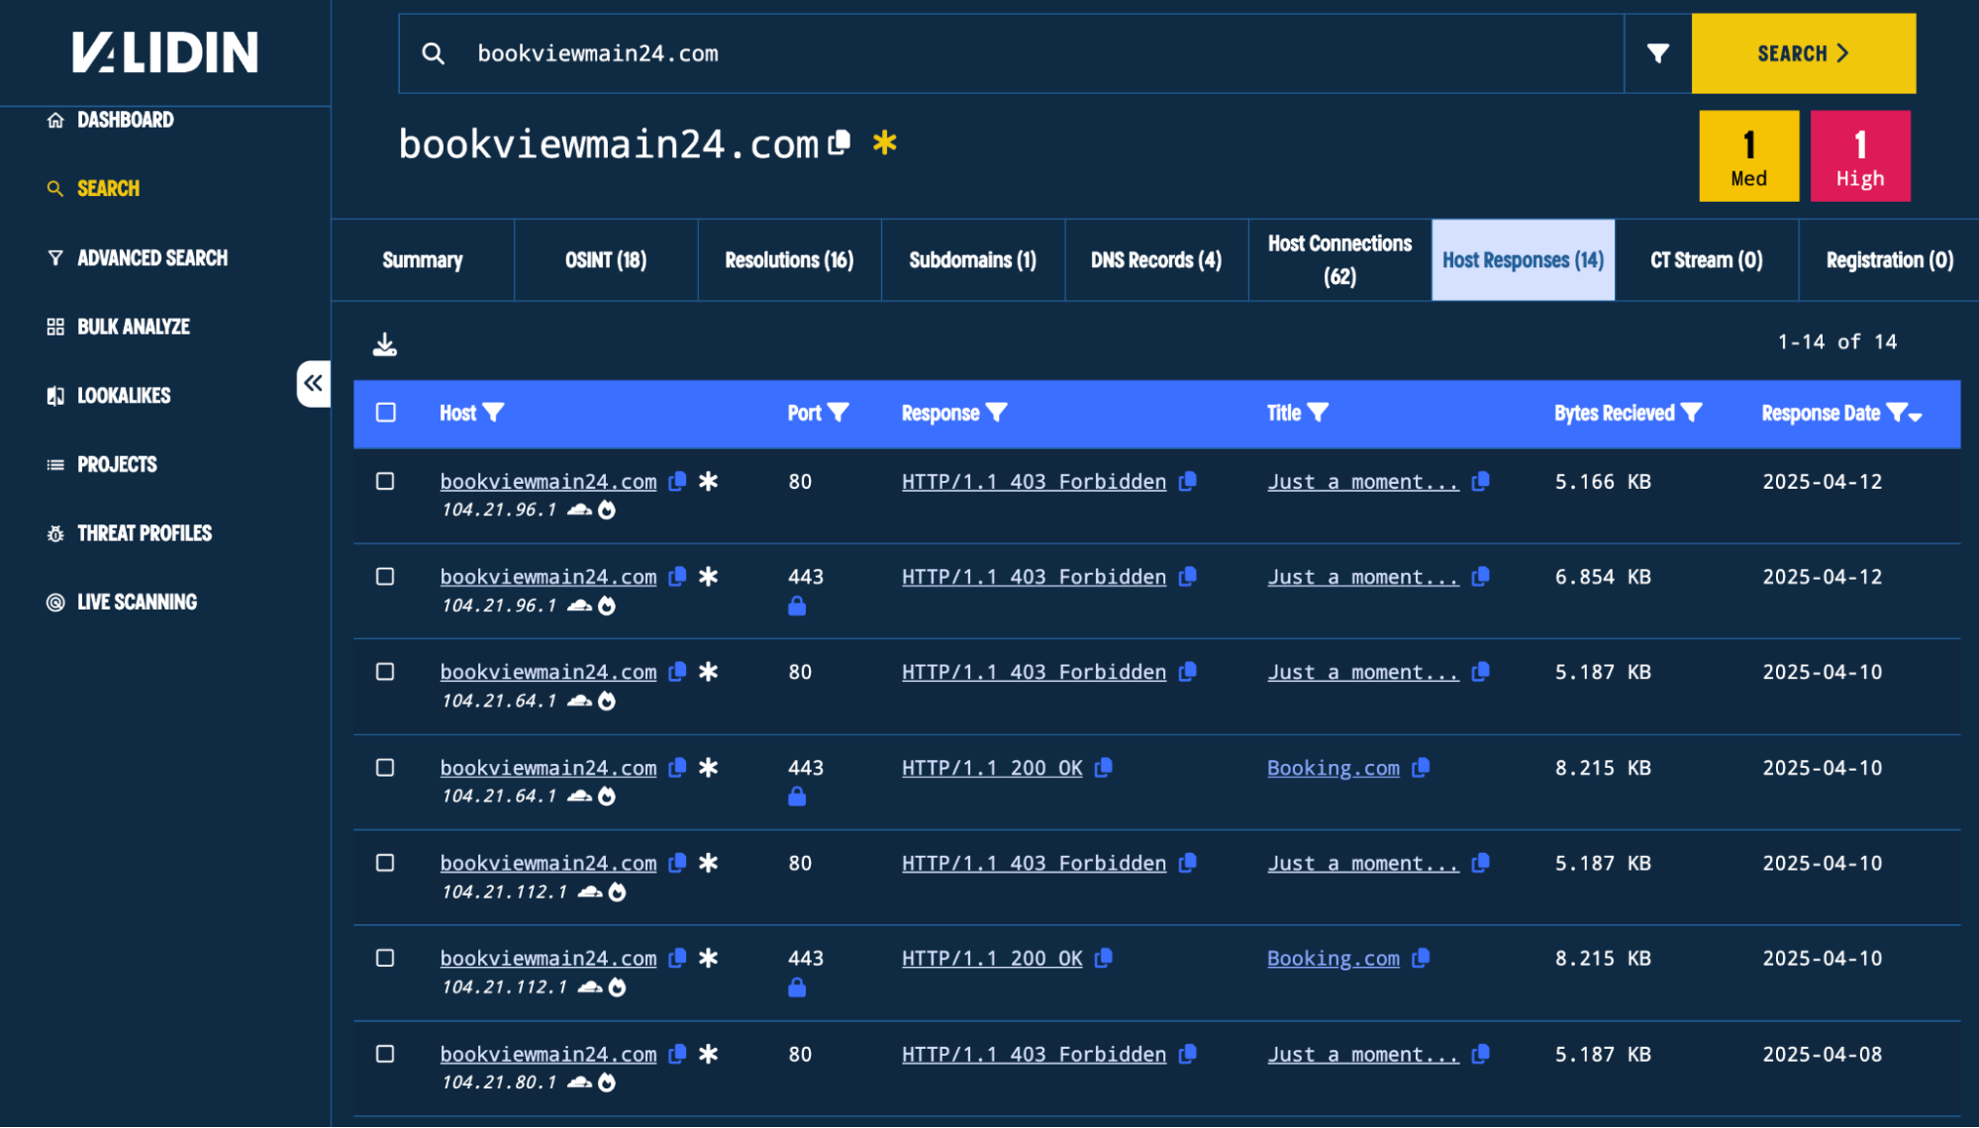Click pivot asterisk in the 5.166 KB row
The height and width of the screenshot is (1128, 1979).
coord(709,481)
